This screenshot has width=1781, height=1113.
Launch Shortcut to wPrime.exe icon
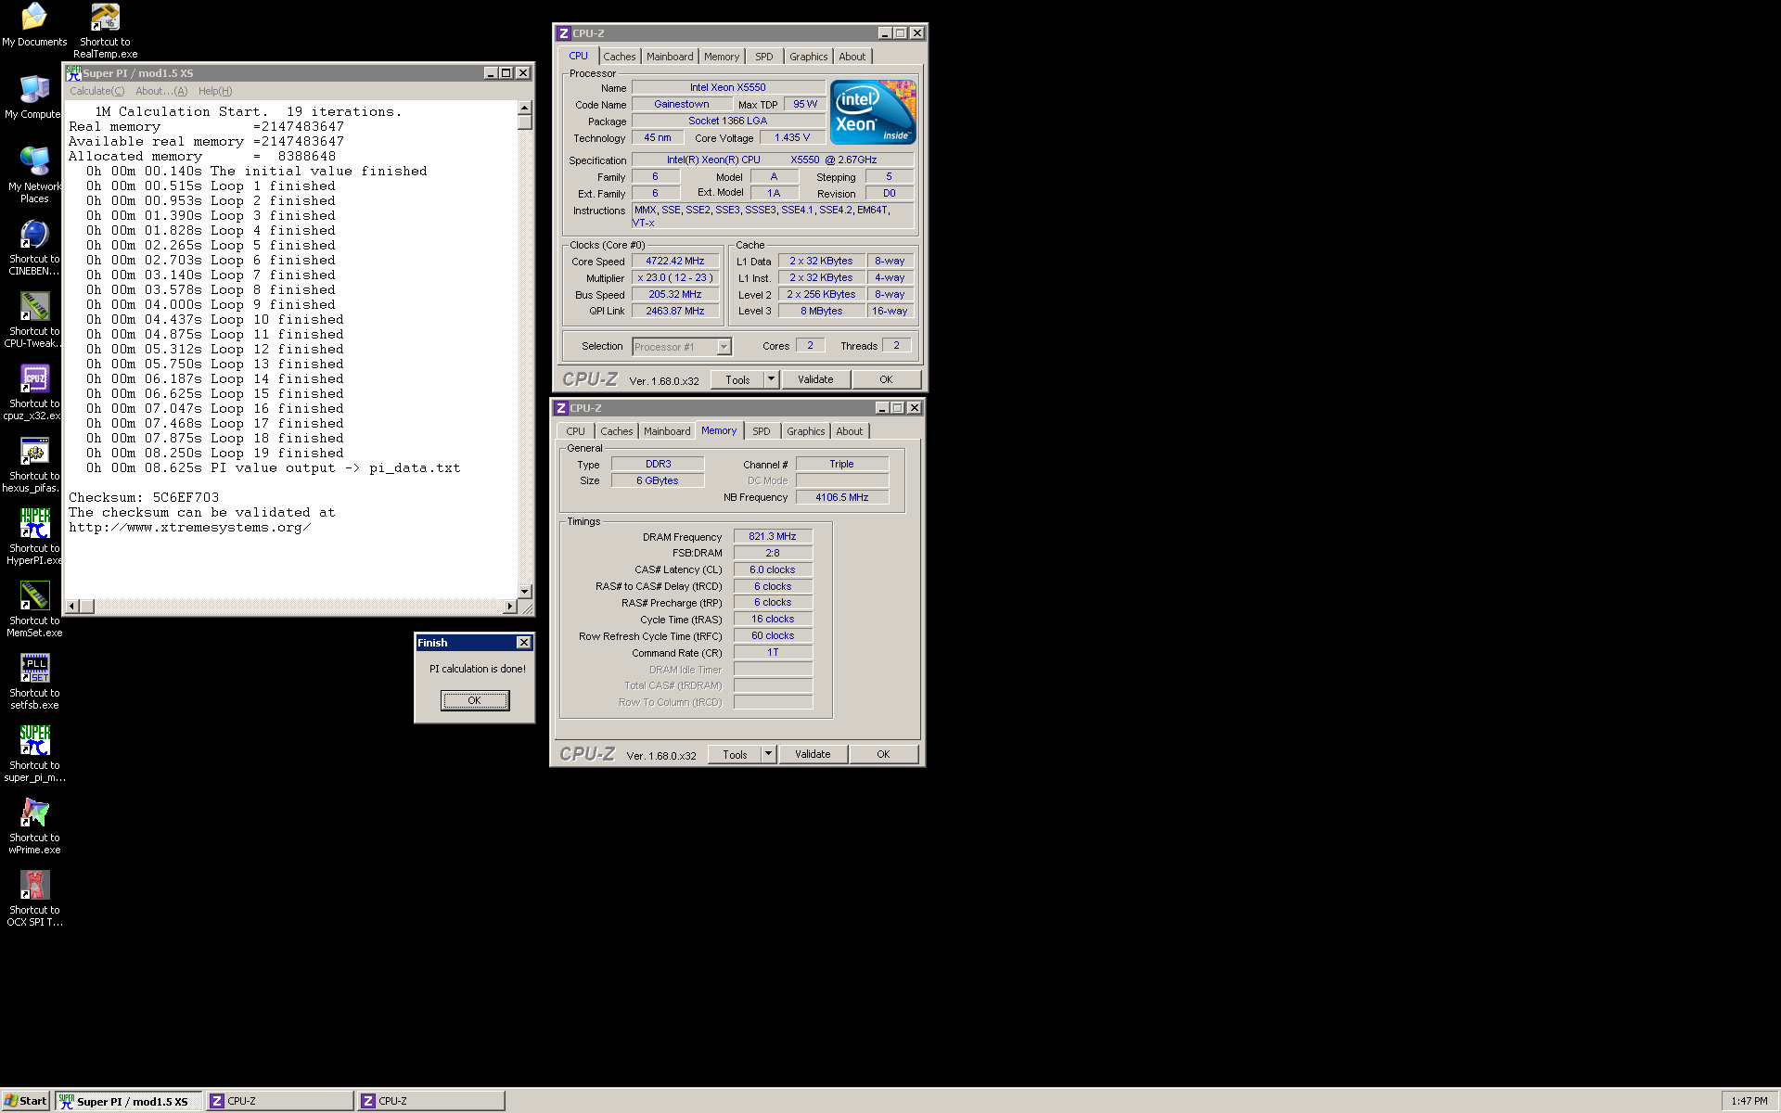[34, 825]
